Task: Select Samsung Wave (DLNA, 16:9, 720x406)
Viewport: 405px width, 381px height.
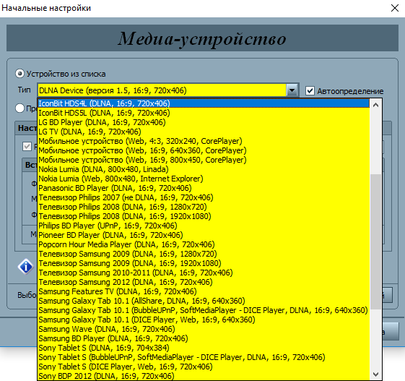Action: pos(204,329)
